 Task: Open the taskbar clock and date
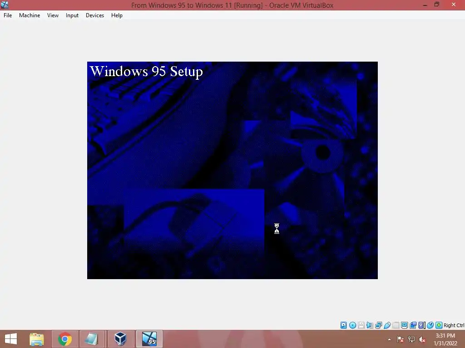(445, 339)
